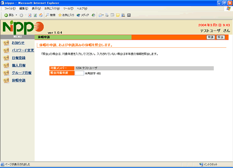Open the history icon in toolbar
Image resolution: width=233 pixels, height=168 pixels.
[93, 15]
